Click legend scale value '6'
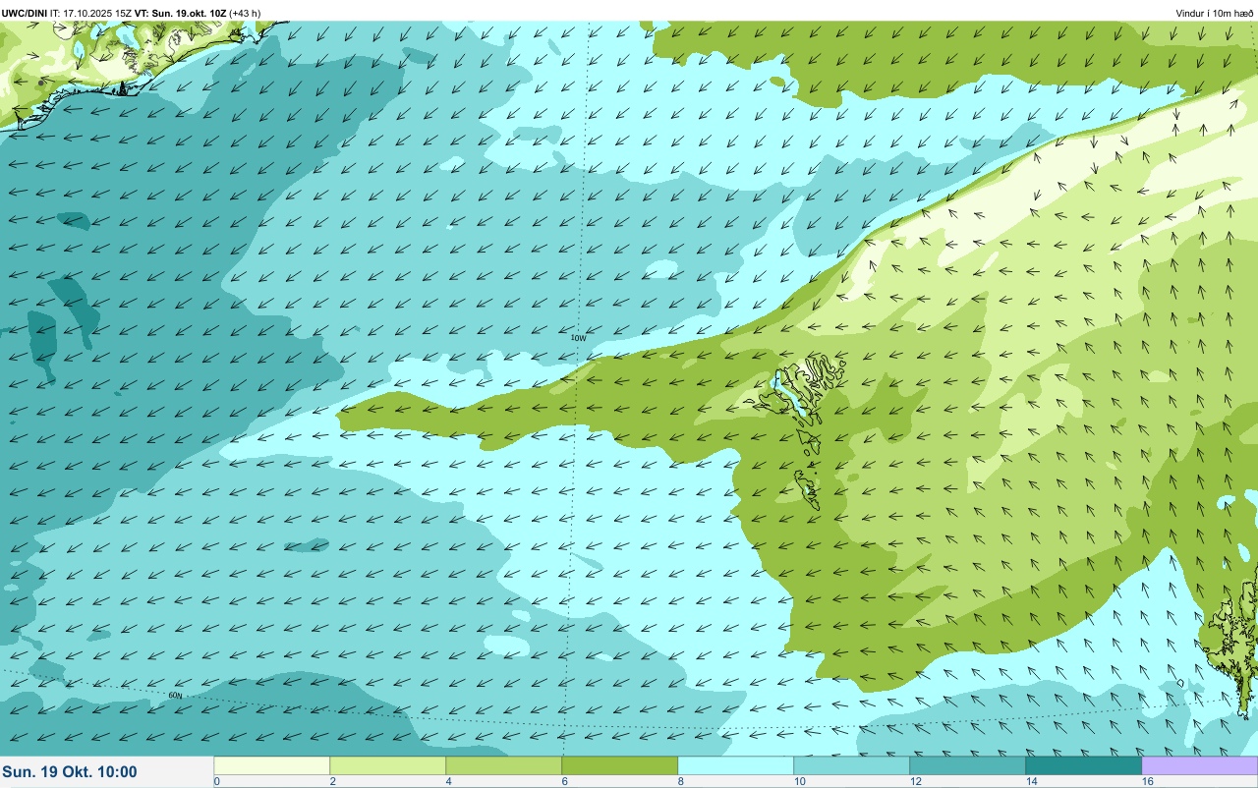The width and height of the screenshot is (1258, 788). click(565, 781)
